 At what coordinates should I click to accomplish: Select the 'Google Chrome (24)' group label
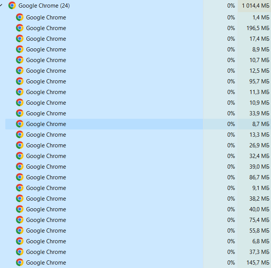pos(44,6)
